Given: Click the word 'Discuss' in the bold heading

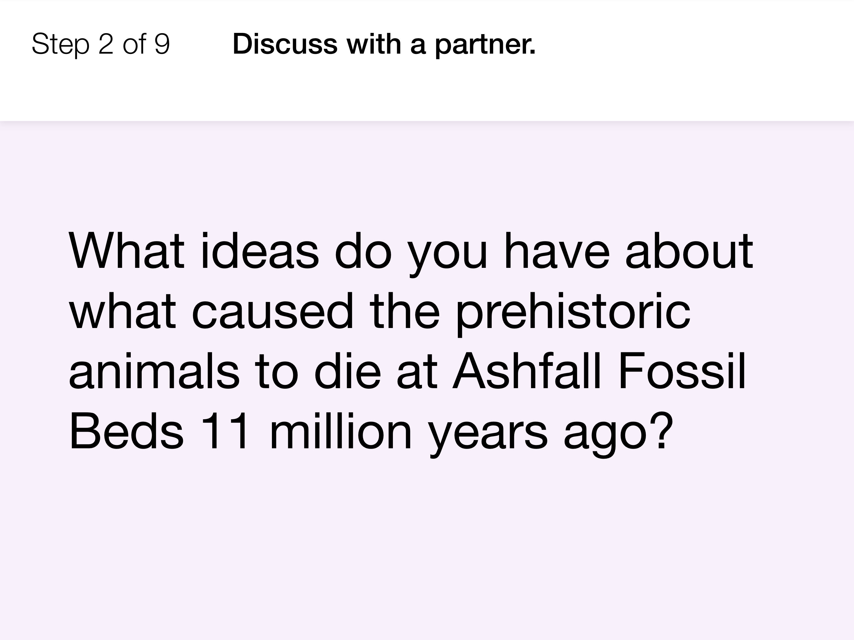Looking at the screenshot, I should pos(285,44).
